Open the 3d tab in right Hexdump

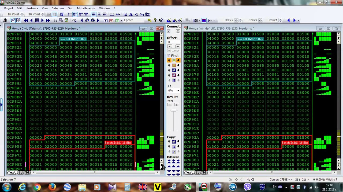point(204,173)
